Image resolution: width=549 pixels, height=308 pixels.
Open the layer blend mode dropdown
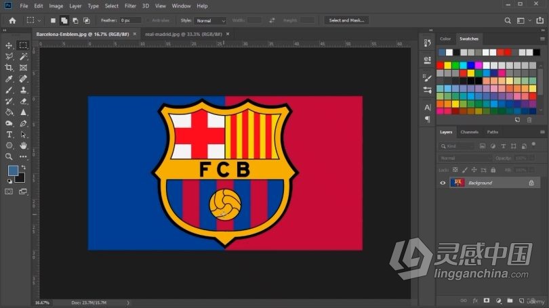coord(465,158)
